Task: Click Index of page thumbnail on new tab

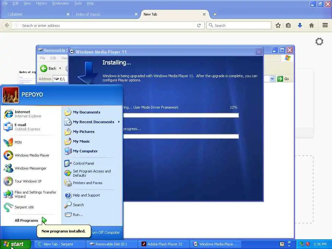Action: pos(27,77)
